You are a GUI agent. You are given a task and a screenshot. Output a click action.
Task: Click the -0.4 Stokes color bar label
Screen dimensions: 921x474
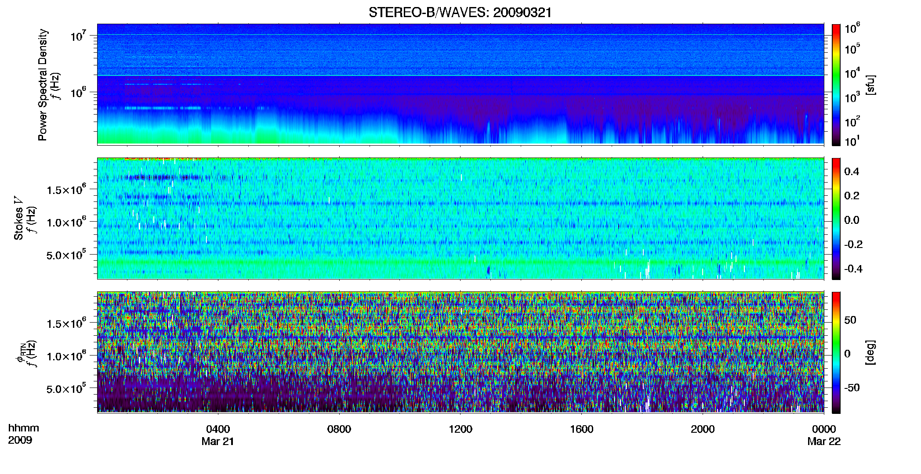(x=853, y=269)
